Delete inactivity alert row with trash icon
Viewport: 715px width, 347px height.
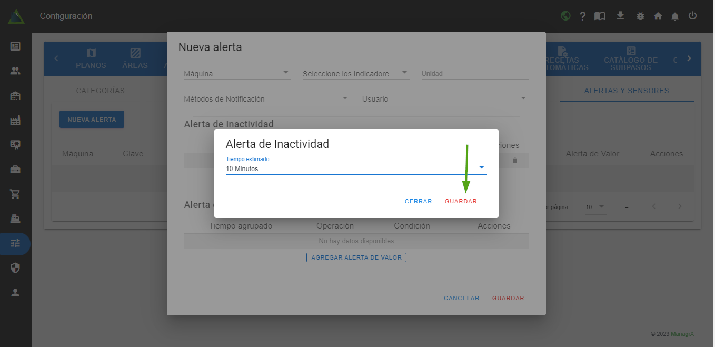click(x=515, y=160)
